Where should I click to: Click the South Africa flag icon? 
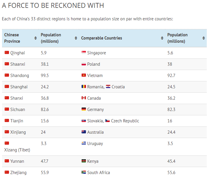pyautogui.click(x=84, y=172)
